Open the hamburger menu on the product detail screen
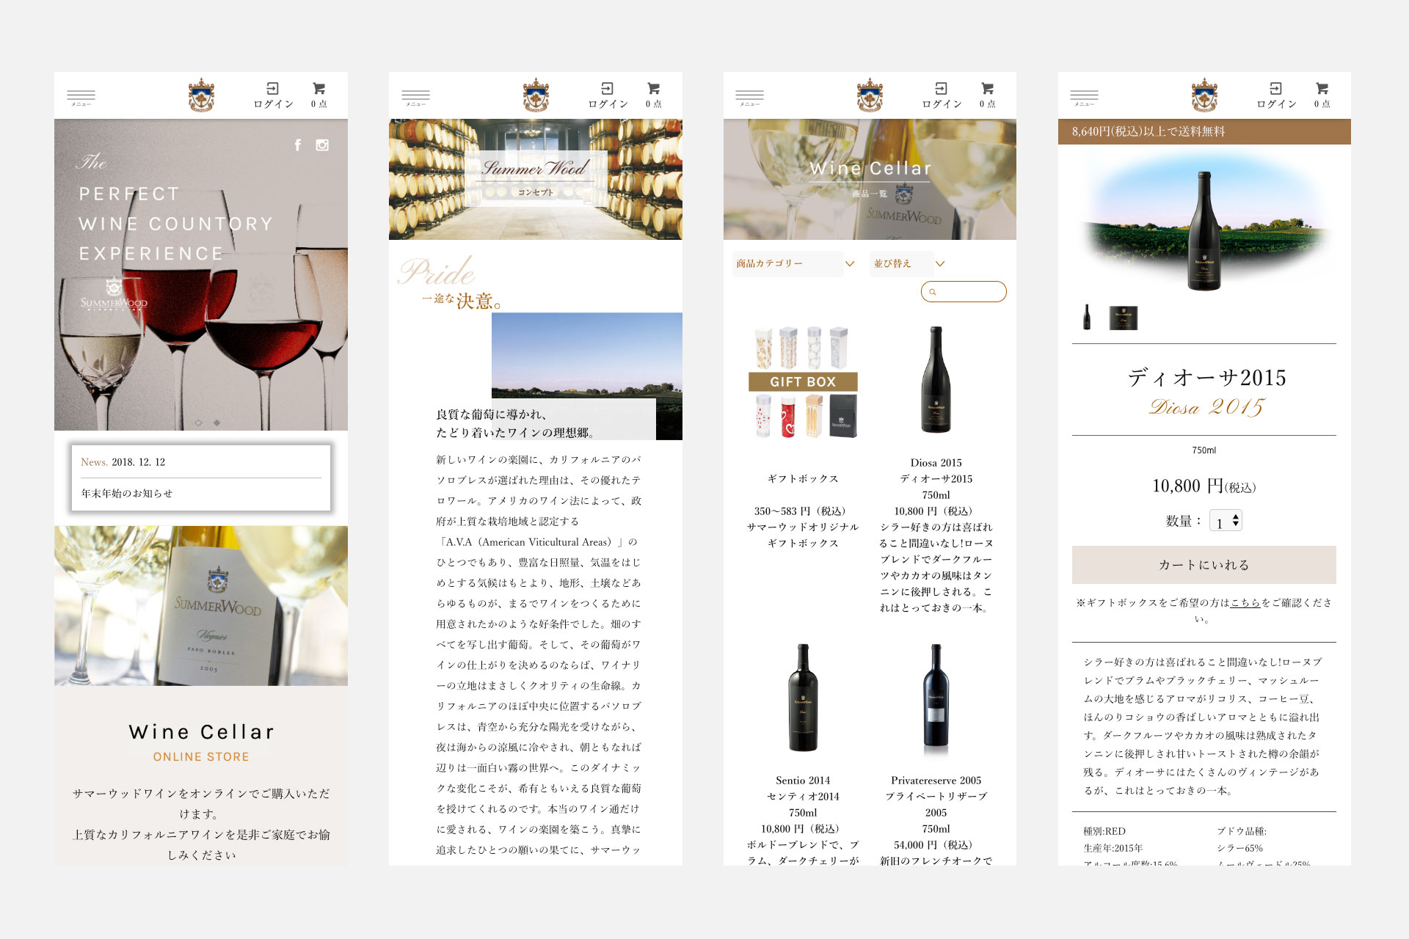The width and height of the screenshot is (1409, 939). click(x=1084, y=96)
